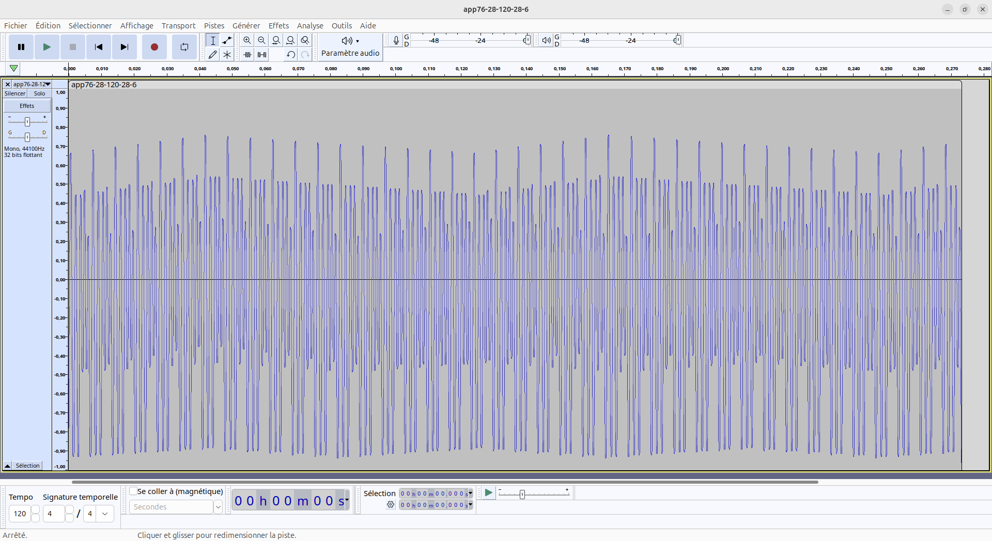Click the Paramètre audio button
The width and height of the screenshot is (992, 541).
350,47
